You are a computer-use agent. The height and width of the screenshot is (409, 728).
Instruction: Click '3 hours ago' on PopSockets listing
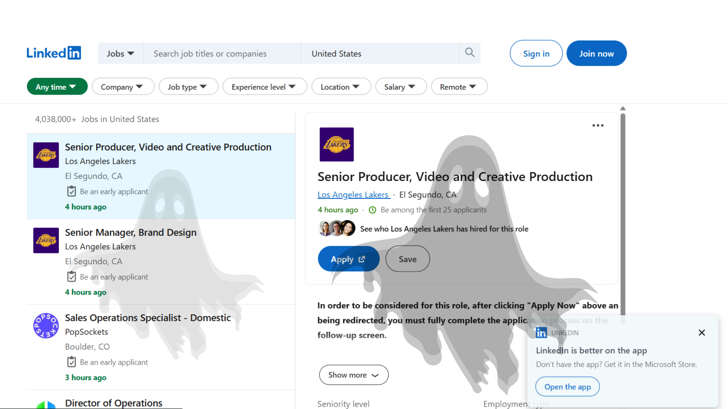86,378
